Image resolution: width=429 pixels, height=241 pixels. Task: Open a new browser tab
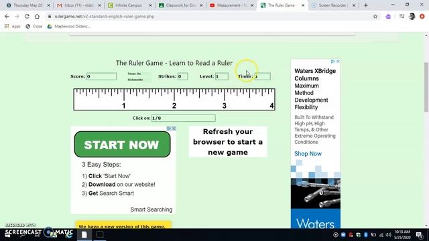tap(366, 5)
